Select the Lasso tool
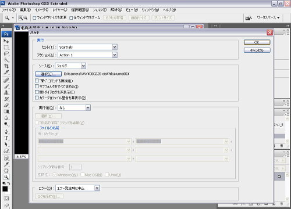Screen dimensions: 291x209 pos(6,53)
